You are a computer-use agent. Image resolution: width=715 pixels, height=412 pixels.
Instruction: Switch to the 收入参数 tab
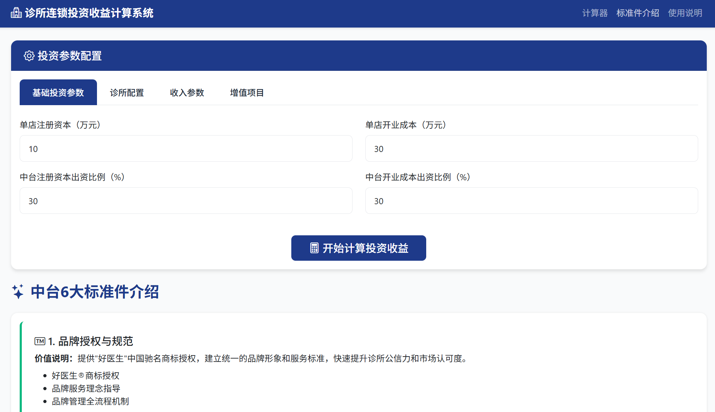click(x=186, y=93)
